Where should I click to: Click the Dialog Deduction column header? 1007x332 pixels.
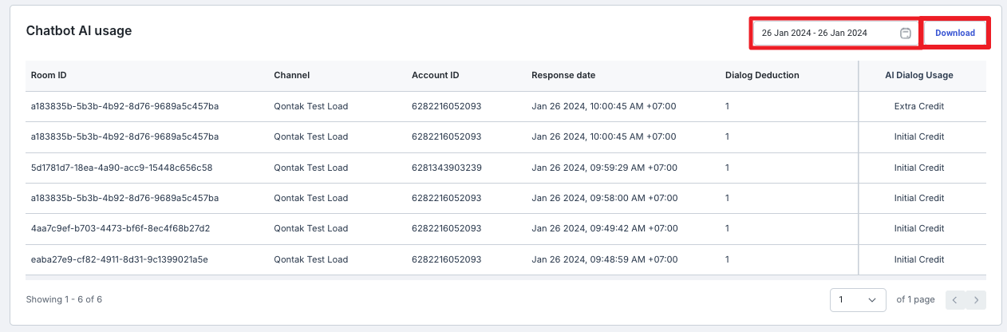tap(762, 75)
